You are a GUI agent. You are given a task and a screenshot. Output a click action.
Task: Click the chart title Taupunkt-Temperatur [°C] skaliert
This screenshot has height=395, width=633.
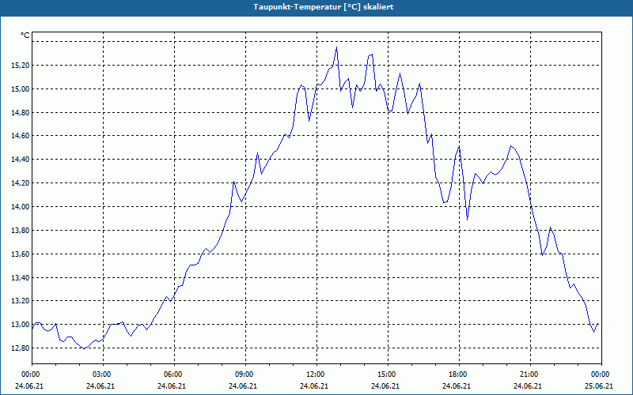pyautogui.click(x=324, y=7)
